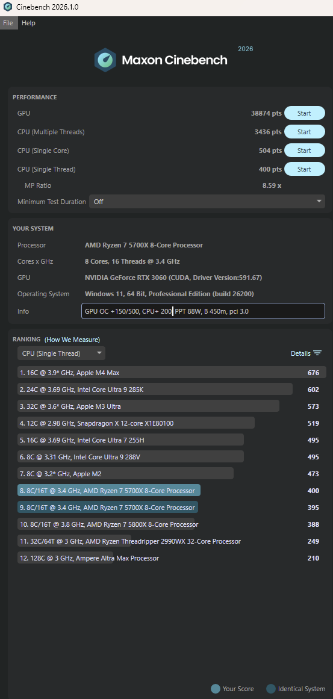The image size is (333, 699).
Task: Click the Cinebench app icon in title bar
Action: [x=8, y=7]
